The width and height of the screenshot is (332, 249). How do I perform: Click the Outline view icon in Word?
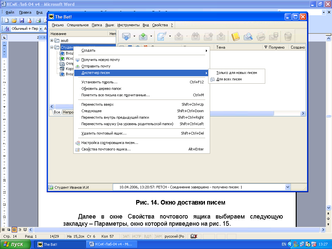click(20, 230)
